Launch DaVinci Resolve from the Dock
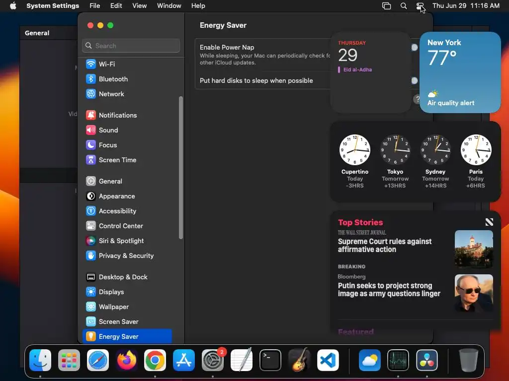Image resolution: width=509 pixels, height=381 pixels. [427, 360]
